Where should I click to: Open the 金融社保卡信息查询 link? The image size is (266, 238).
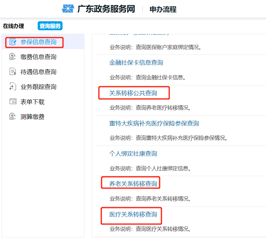point(136,63)
